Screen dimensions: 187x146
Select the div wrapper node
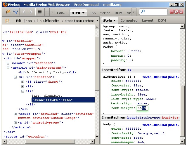22,58
